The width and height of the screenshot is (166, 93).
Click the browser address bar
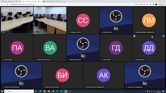(x=72, y=5)
